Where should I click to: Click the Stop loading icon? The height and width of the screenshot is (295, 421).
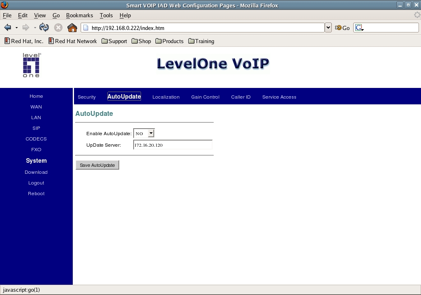pyautogui.click(x=58, y=28)
